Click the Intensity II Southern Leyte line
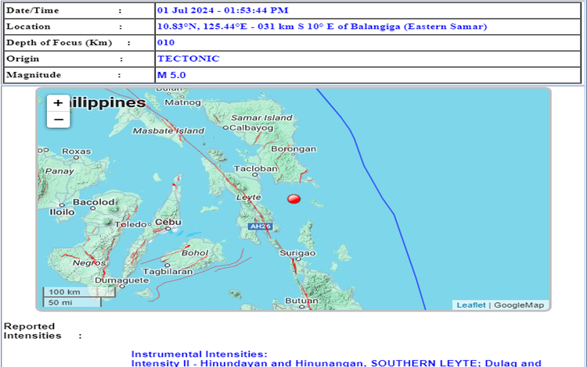 tap(337, 363)
